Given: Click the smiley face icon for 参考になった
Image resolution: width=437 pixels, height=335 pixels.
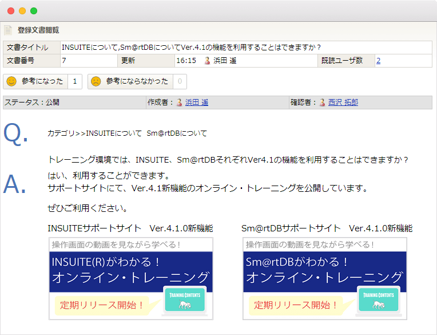Looking at the screenshot, I should pyautogui.click(x=11, y=81).
